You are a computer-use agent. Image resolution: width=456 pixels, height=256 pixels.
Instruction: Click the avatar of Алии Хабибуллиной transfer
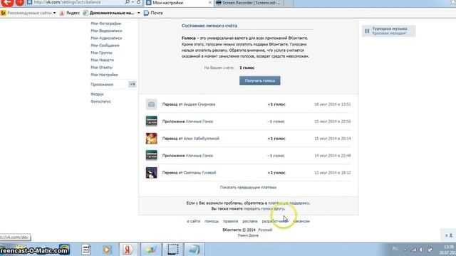pos(152,139)
